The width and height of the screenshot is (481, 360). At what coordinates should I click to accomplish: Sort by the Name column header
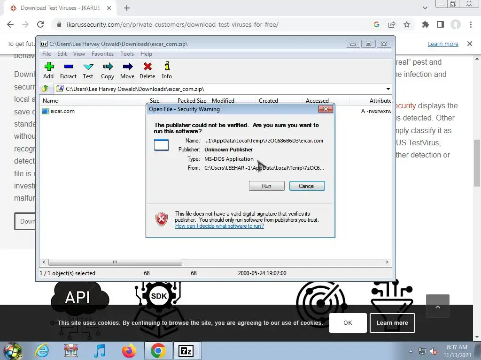(78, 100)
